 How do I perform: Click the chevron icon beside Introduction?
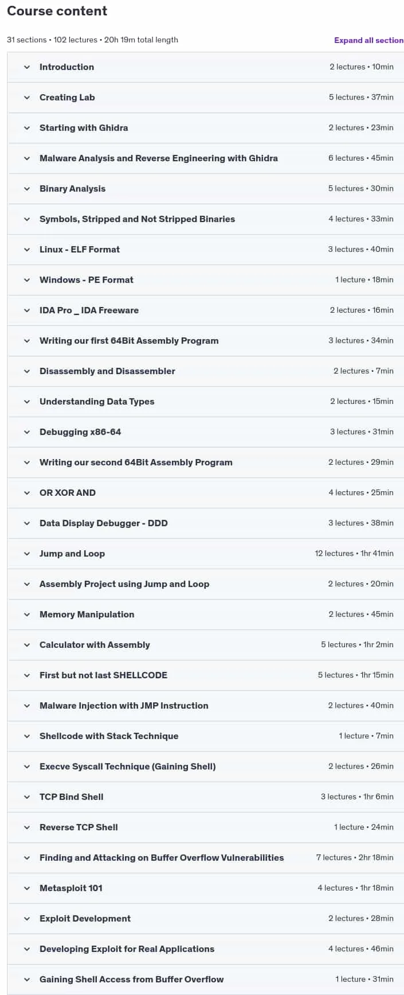27,67
